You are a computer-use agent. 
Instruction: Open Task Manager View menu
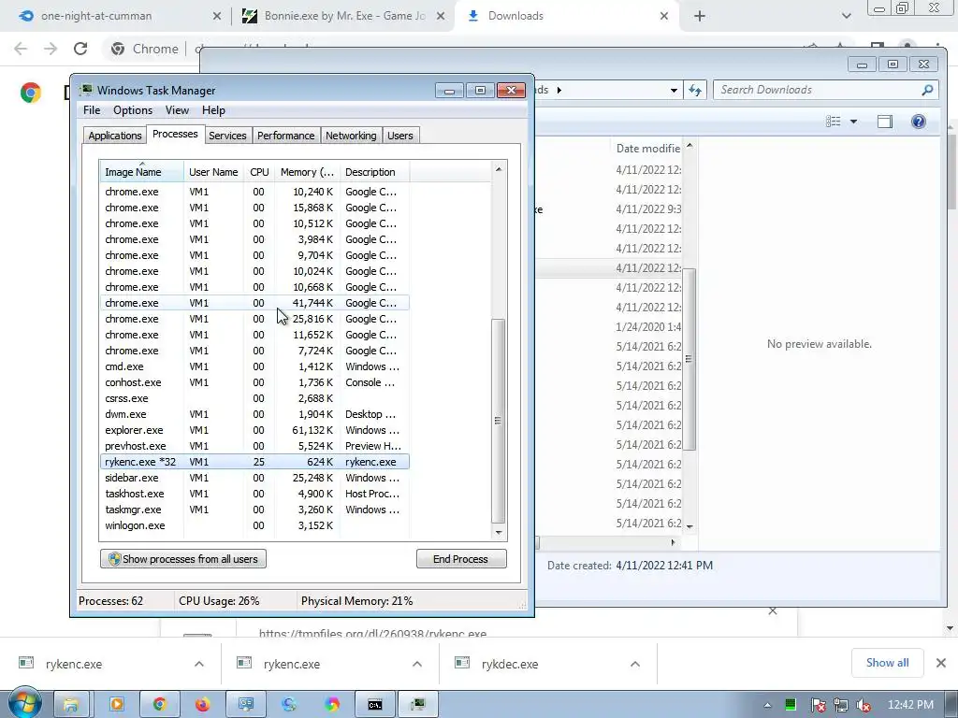(x=177, y=110)
